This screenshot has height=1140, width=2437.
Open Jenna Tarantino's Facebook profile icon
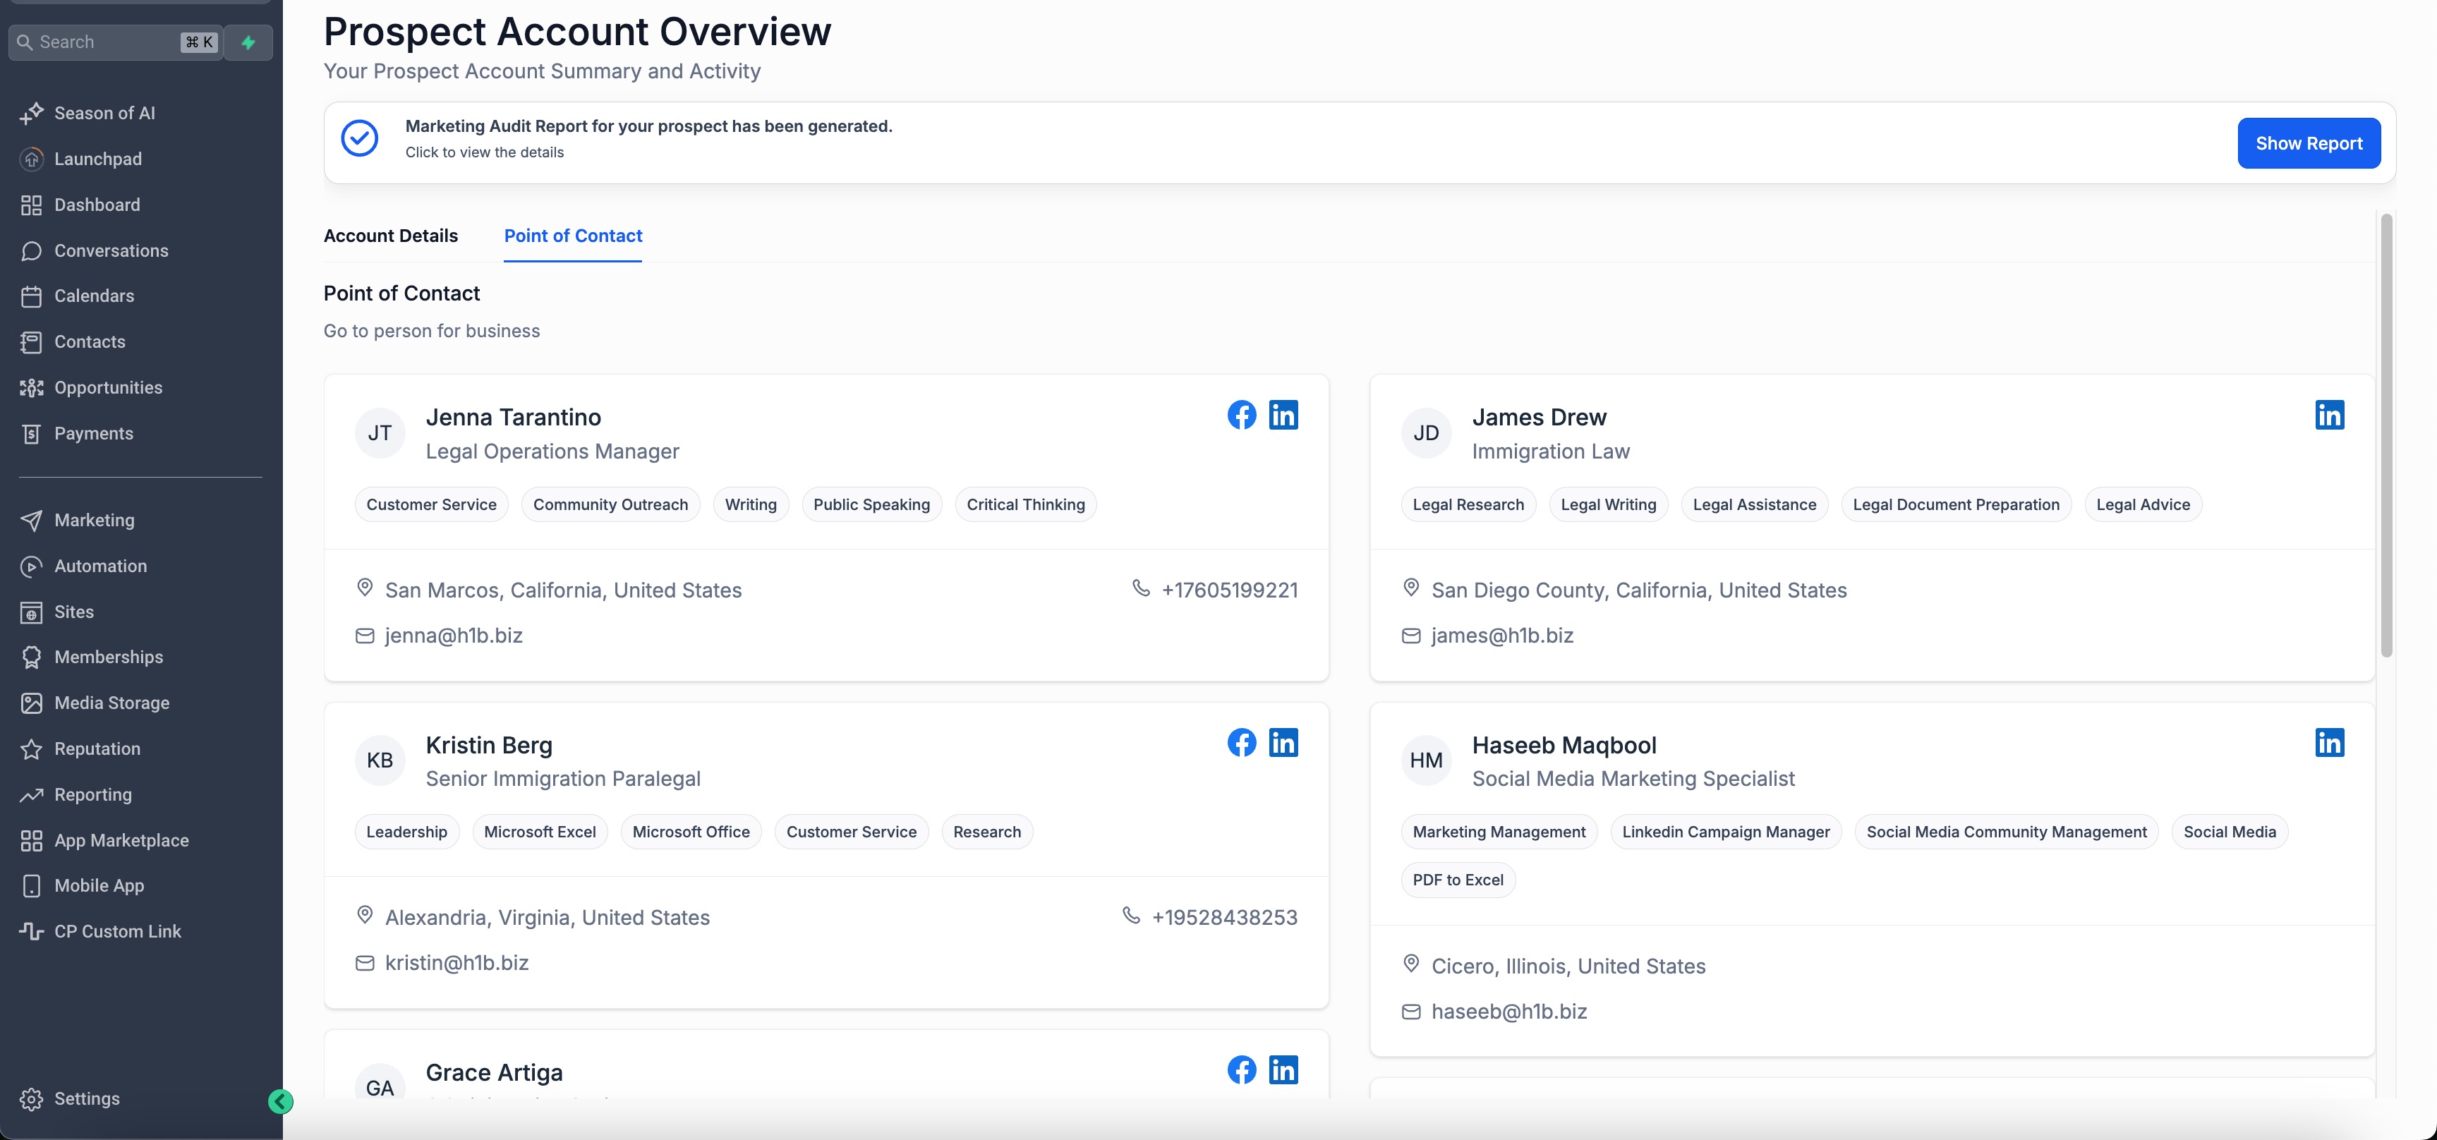click(x=1241, y=414)
